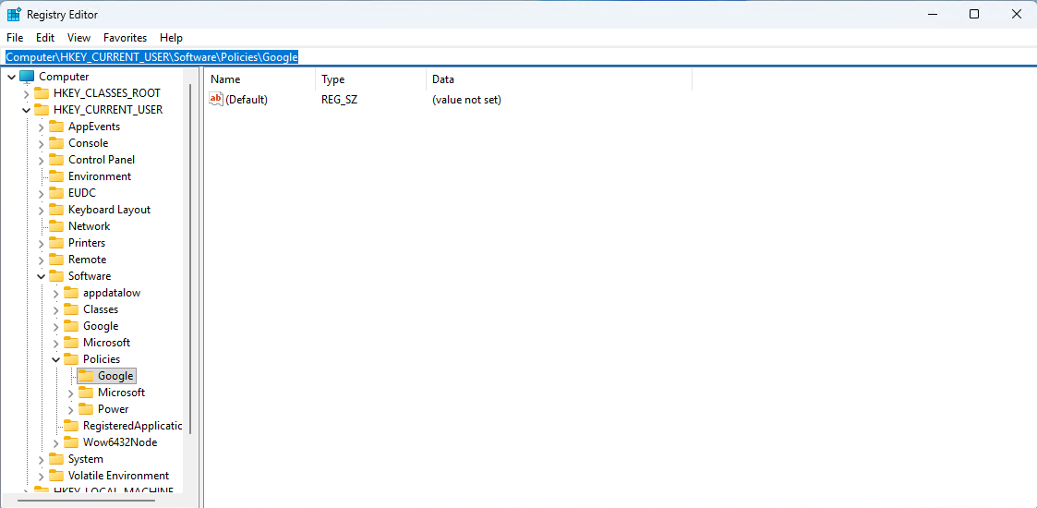Select the Computer root node icon

(27, 77)
